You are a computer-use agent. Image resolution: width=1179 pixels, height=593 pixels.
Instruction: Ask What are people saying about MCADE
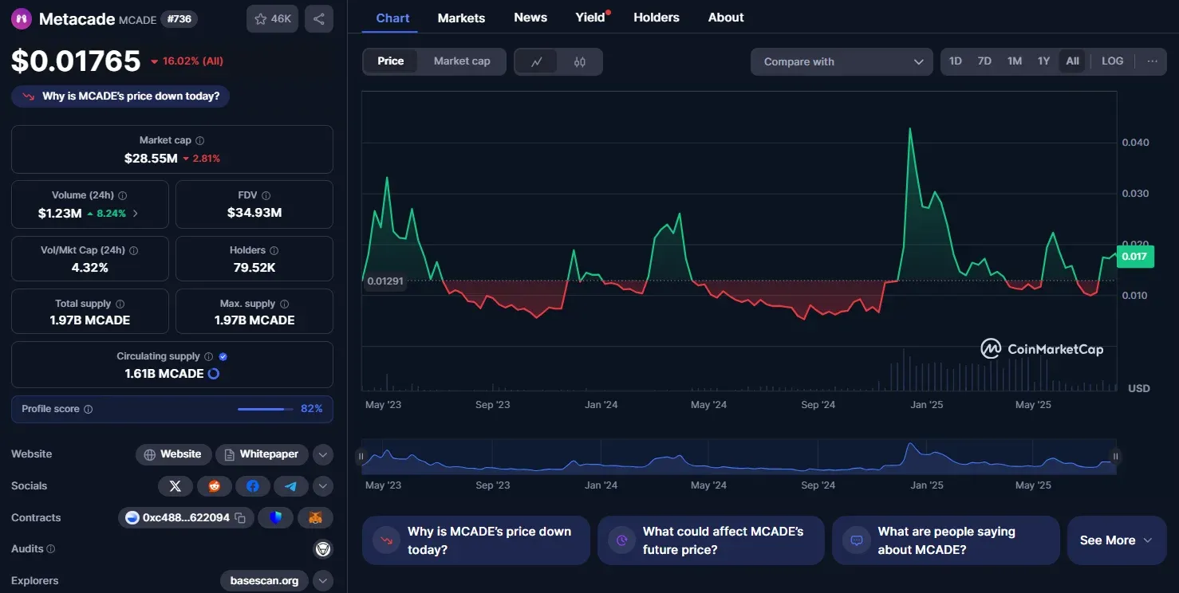point(945,540)
